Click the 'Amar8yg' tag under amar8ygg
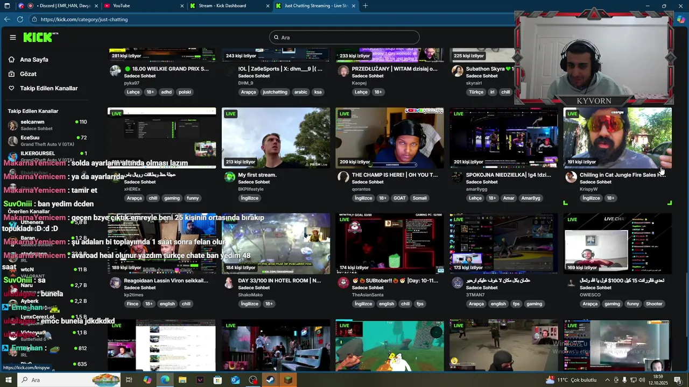Image resolution: width=689 pixels, height=387 pixels. point(531,198)
